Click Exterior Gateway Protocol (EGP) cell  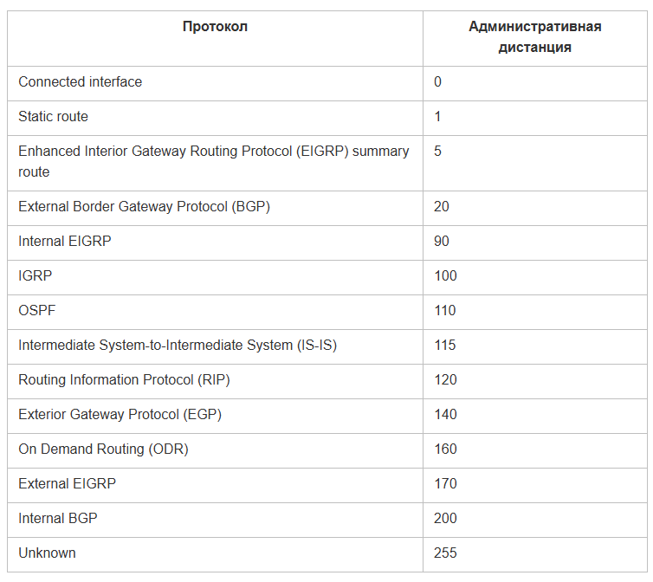pyautogui.click(x=120, y=415)
